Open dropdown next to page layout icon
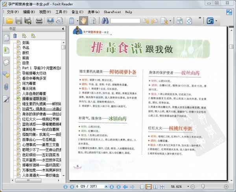This screenshot has width=236, height=192. (77, 21)
